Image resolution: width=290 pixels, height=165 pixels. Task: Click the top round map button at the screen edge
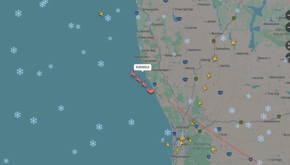point(288,15)
